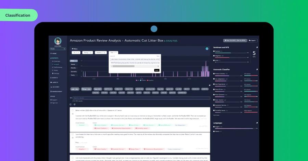This screenshot has height=161, width=308.
Task: Click the 'litter (35)' keyword tag
Action: pyautogui.click(x=86, y=89)
